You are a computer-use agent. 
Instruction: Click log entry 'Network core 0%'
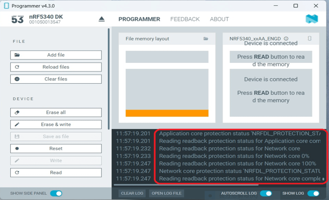pos(234,156)
